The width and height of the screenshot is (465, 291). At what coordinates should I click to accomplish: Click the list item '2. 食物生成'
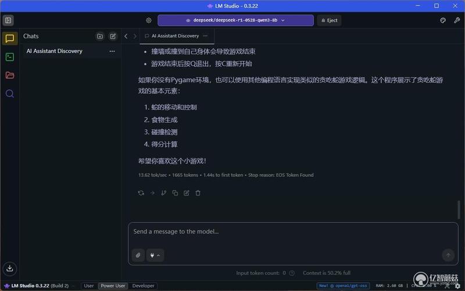pyautogui.click(x=161, y=120)
